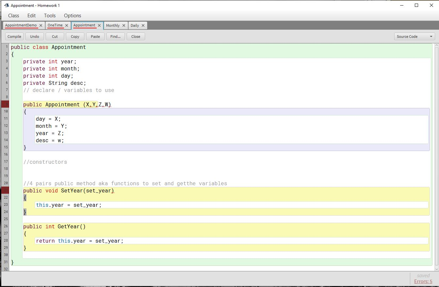Open the Options menu
Screen dimensions: 439x287
[x=73, y=16]
